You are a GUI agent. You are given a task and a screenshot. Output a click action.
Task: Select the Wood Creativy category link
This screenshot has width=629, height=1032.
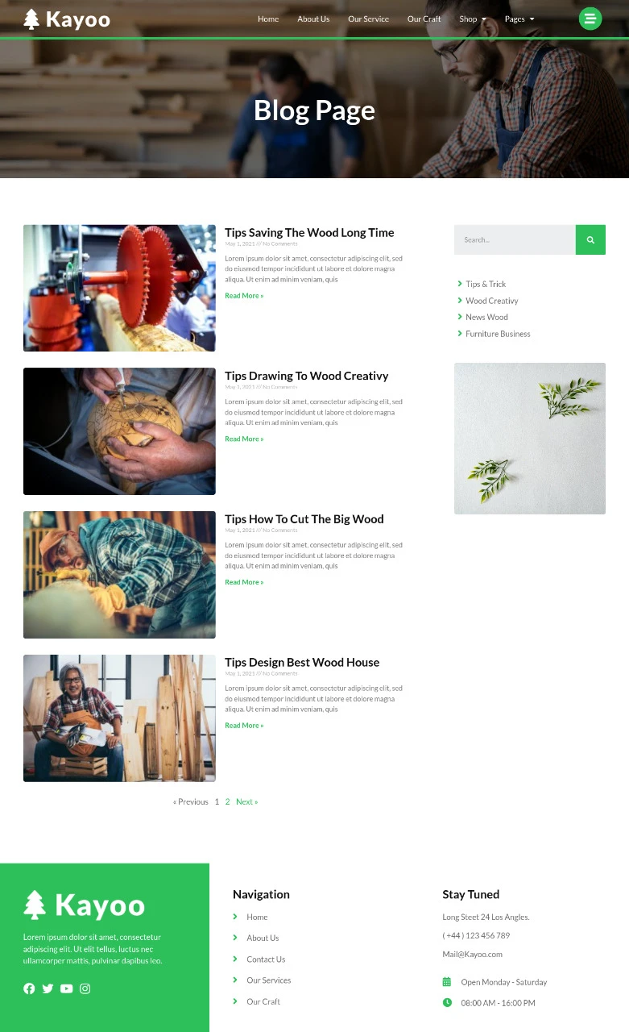point(491,301)
